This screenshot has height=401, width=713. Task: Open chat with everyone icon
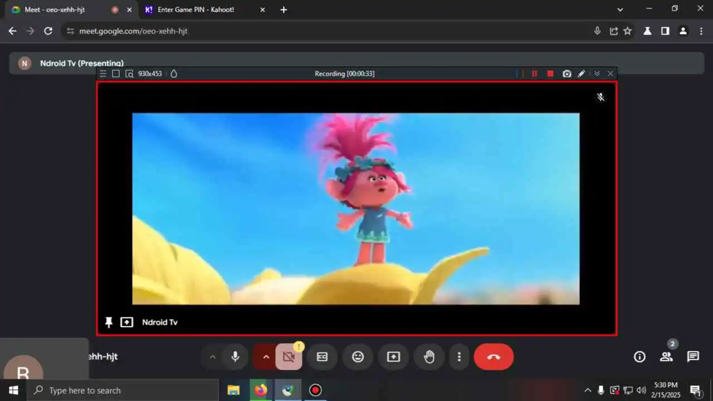click(693, 356)
